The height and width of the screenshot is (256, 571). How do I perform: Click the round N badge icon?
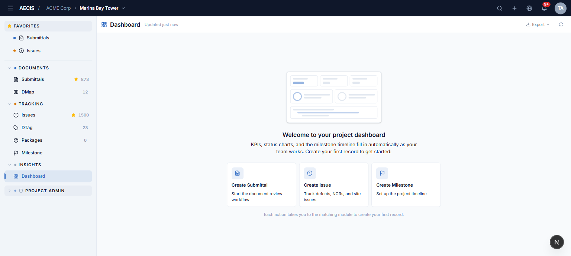click(557, 242)
